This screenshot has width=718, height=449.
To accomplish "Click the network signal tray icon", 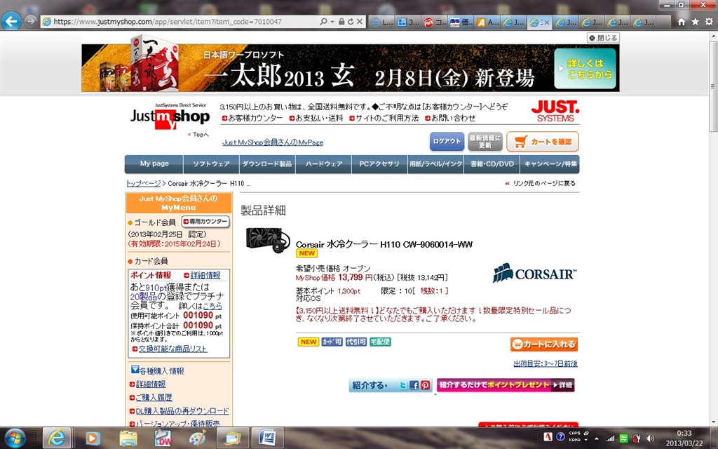I will point(610,438).
